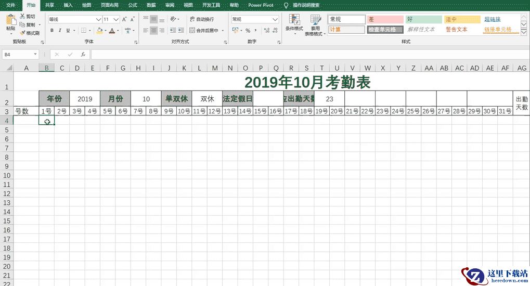Switch to the Power Pivot tab
The image size is (530, 286).
(x=261, y=5)
